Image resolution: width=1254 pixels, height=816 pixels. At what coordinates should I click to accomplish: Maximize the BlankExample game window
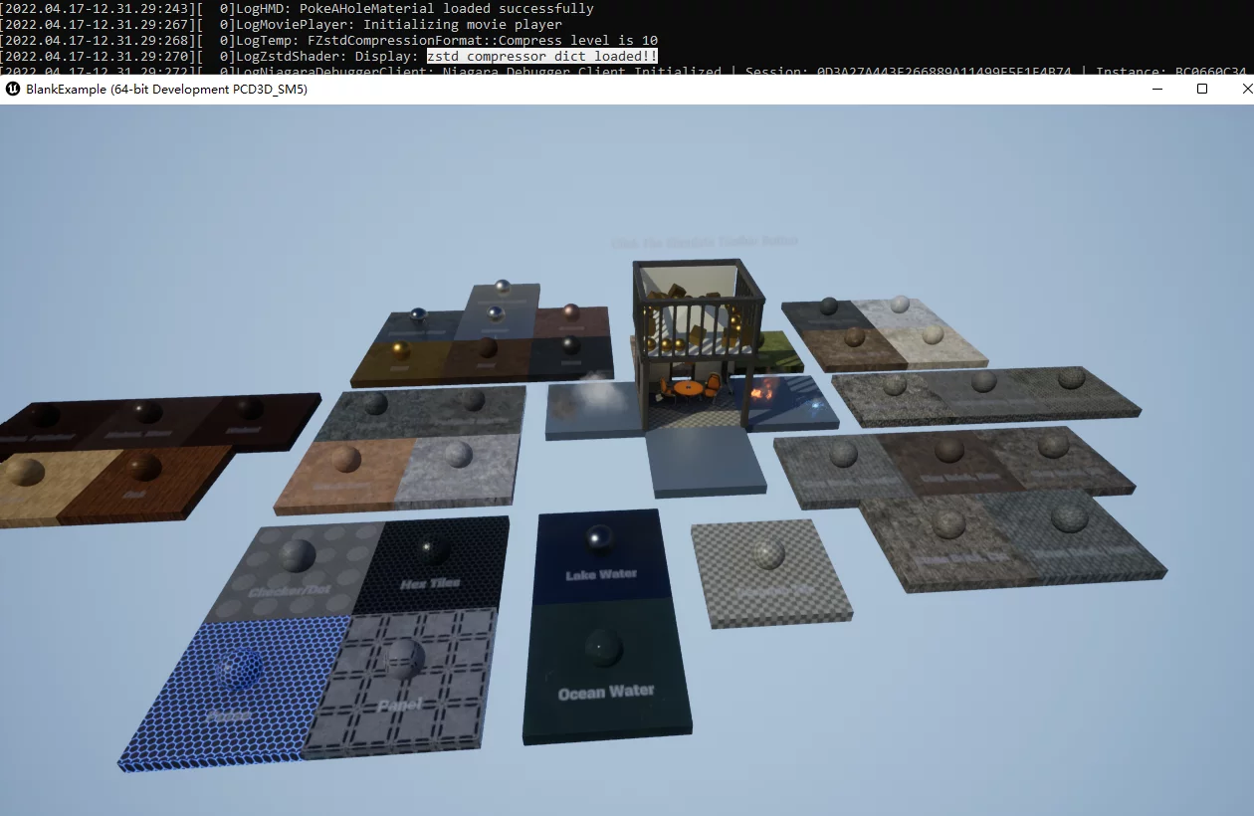(1202, 90)
